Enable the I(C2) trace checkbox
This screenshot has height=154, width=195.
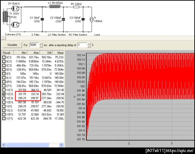4,62
